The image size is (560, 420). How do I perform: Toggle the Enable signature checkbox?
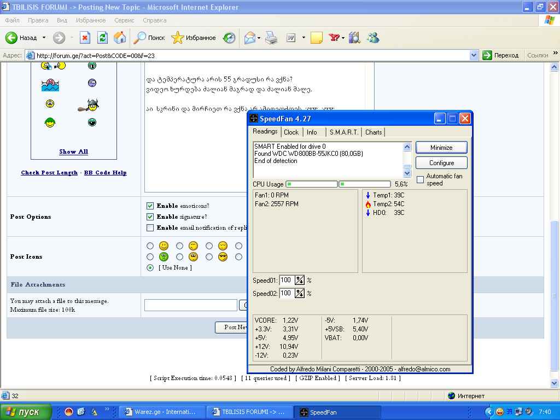tap(150, 217)
